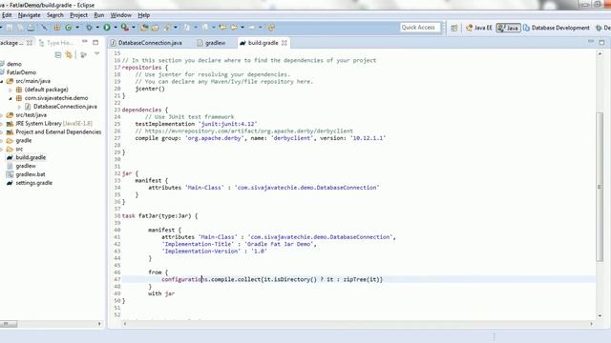Click the New Java Class icon

pyautogui.click(x=69, y=28)
